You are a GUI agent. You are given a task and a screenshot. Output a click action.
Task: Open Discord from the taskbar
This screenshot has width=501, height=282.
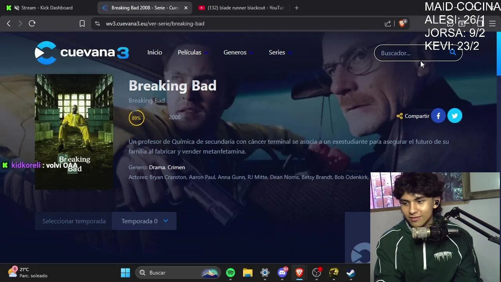click(282, 273)
